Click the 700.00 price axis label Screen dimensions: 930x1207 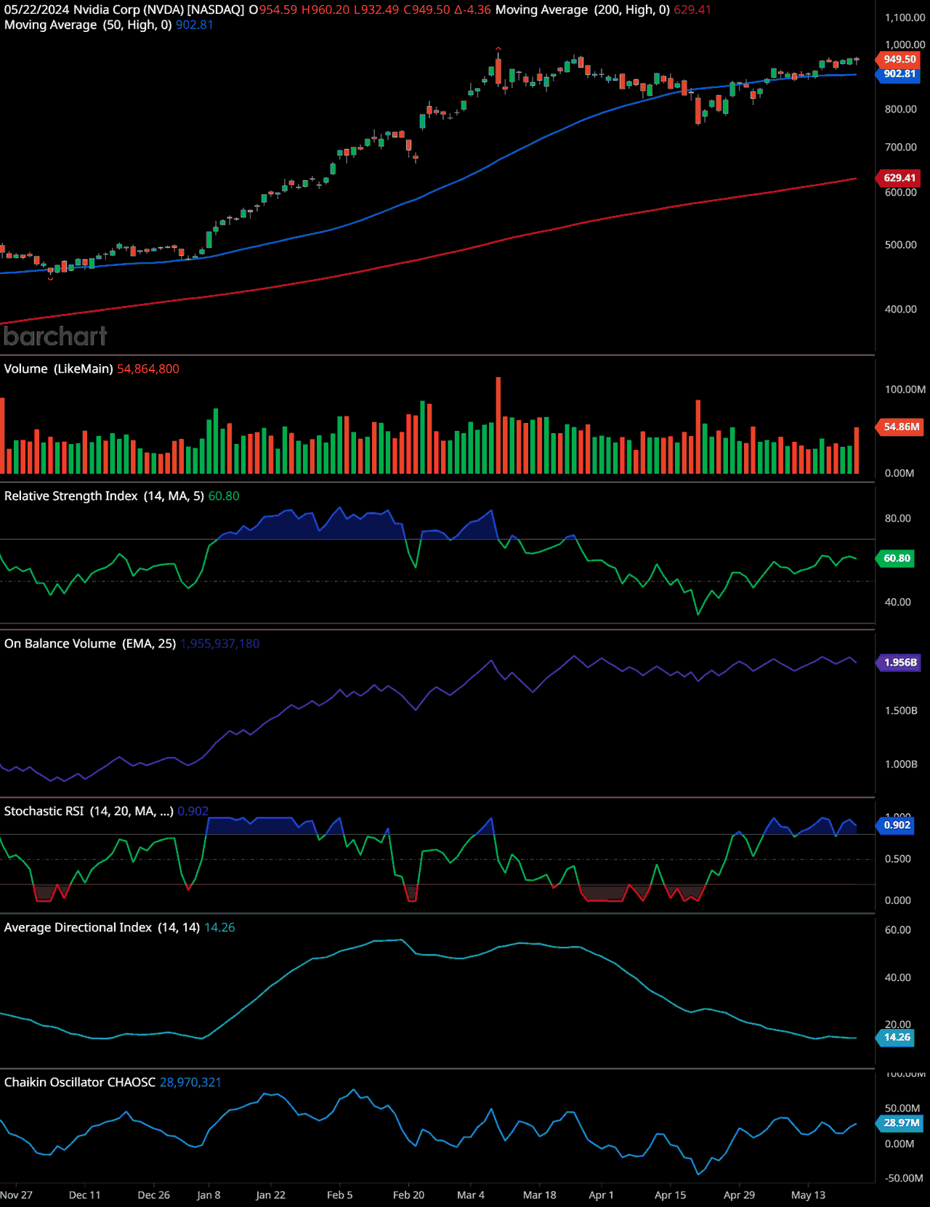tap(901, 147)
